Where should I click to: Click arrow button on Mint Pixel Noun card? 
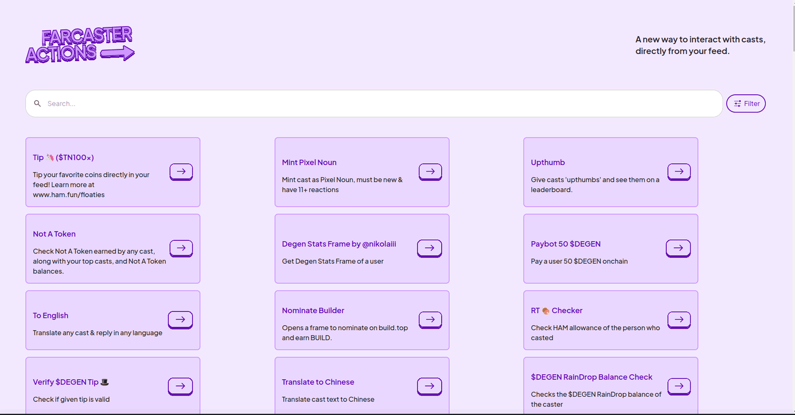pyautogui.click(x=430, y=172)
